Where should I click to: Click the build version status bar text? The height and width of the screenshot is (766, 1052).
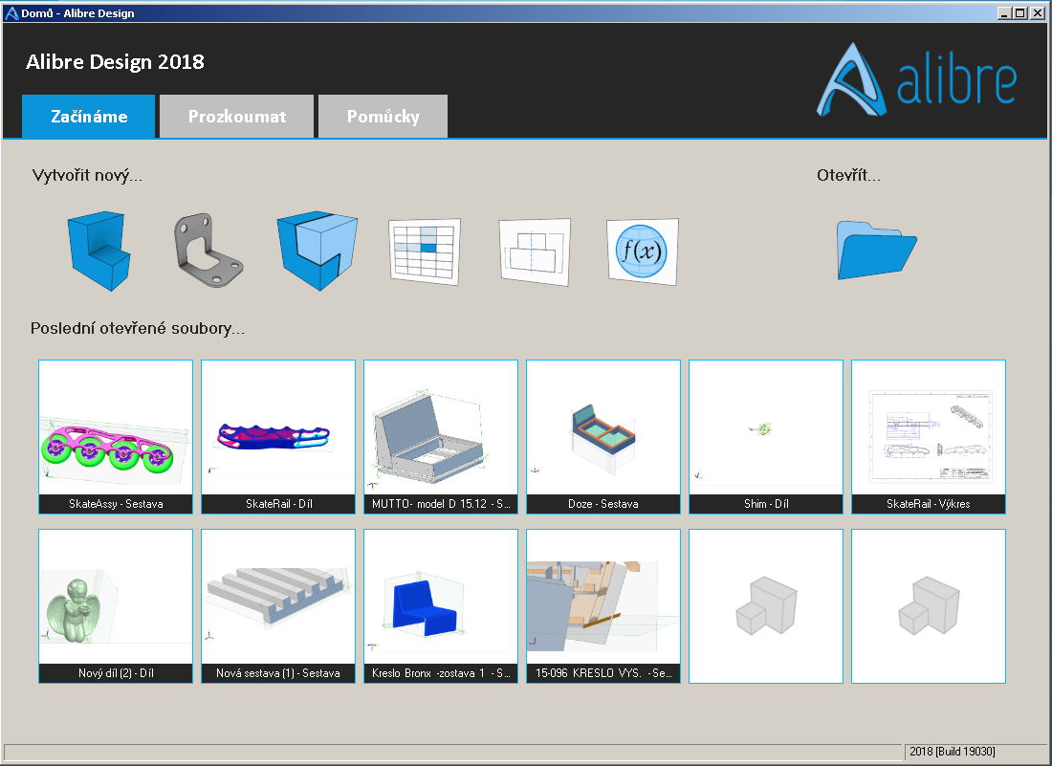(952, 752)
